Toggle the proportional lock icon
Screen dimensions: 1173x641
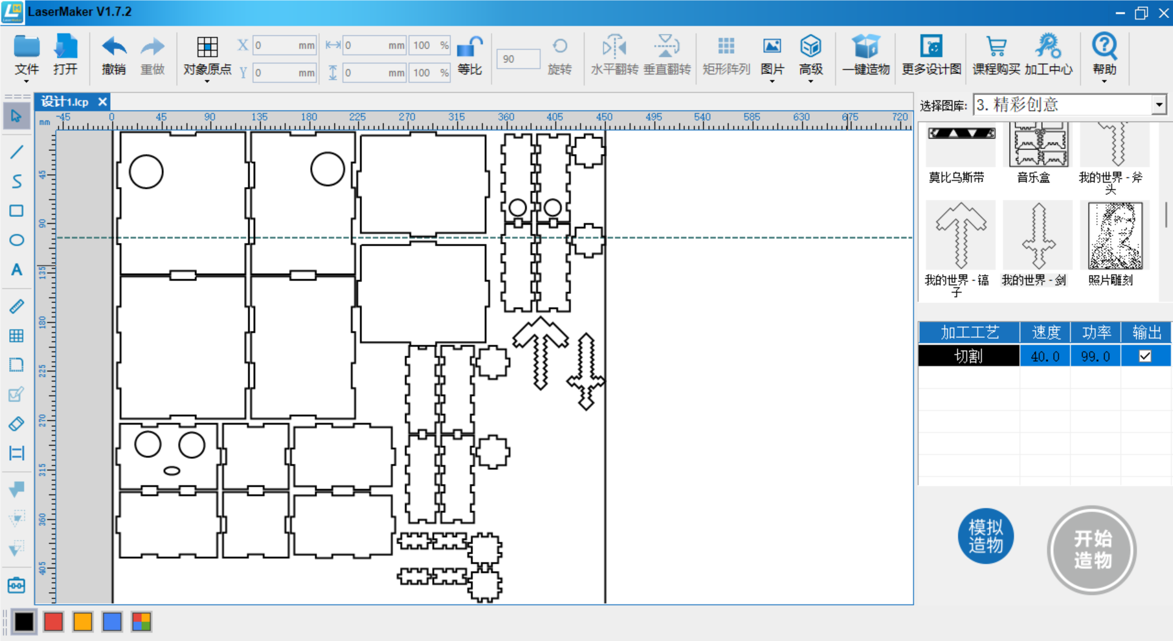pyautogui.click(x=470, y=46)
